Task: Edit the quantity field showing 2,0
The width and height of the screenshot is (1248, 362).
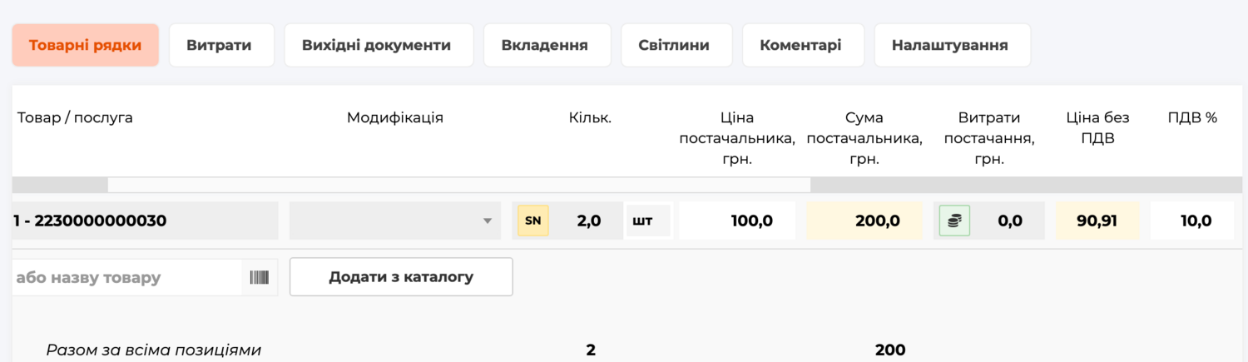Action: pos(586,221)
